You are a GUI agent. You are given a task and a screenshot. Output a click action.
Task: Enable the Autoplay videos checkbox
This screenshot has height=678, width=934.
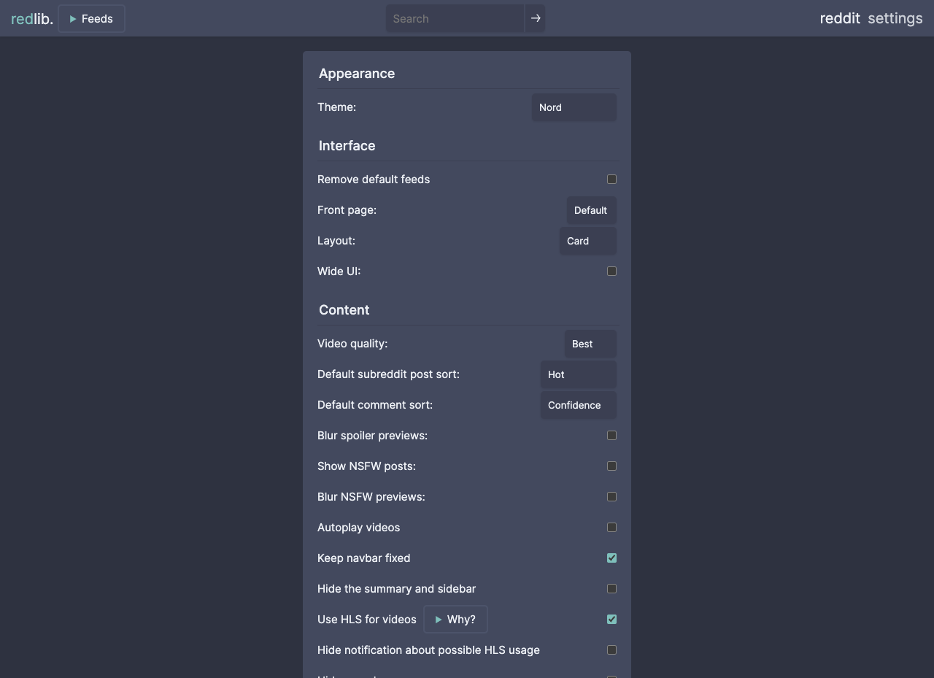click(611, 527)
